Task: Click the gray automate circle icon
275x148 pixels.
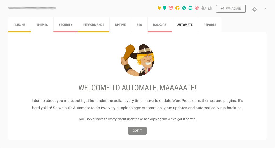Action: pyautogui.click(x=203, y=8)
